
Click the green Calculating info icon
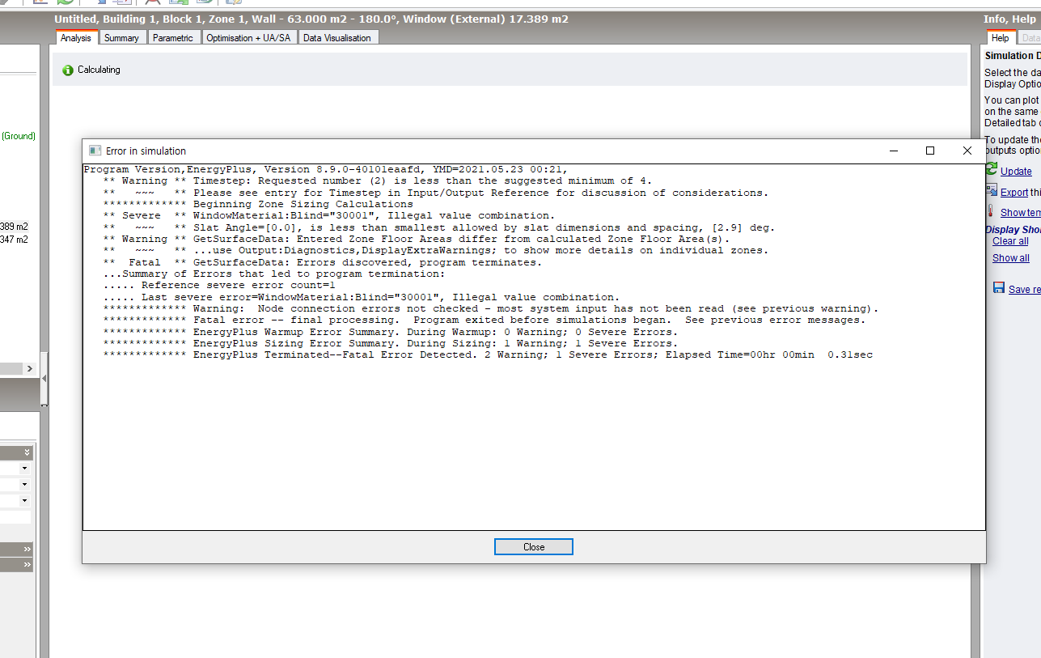68,70
